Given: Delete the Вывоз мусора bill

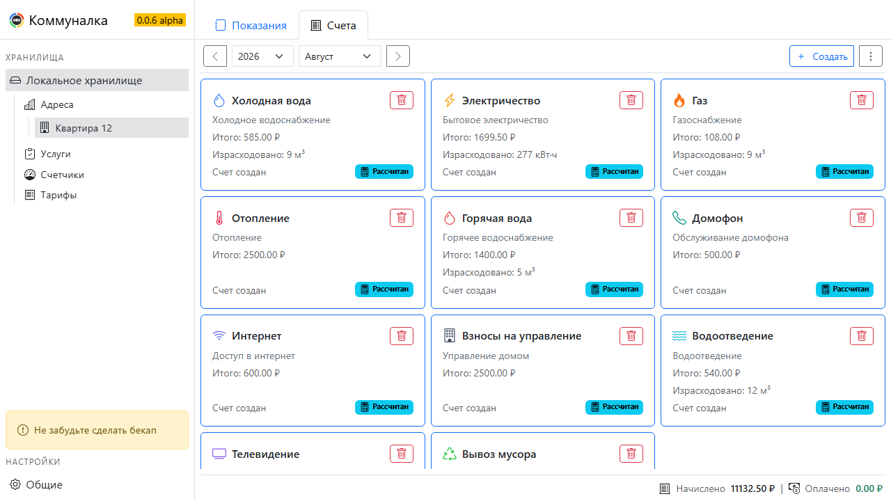Looking at the screenshot, I should 631,454.
